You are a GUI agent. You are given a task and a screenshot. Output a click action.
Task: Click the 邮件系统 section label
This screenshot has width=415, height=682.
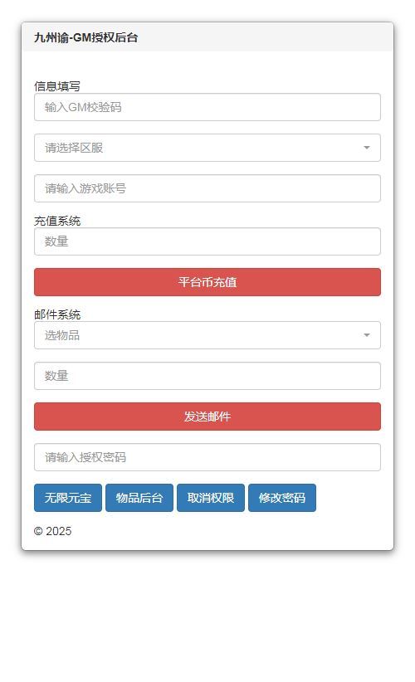(x=57, y=314)
